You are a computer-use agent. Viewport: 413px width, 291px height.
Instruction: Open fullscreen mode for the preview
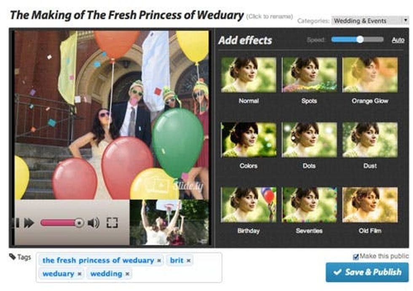click(112, 222)
